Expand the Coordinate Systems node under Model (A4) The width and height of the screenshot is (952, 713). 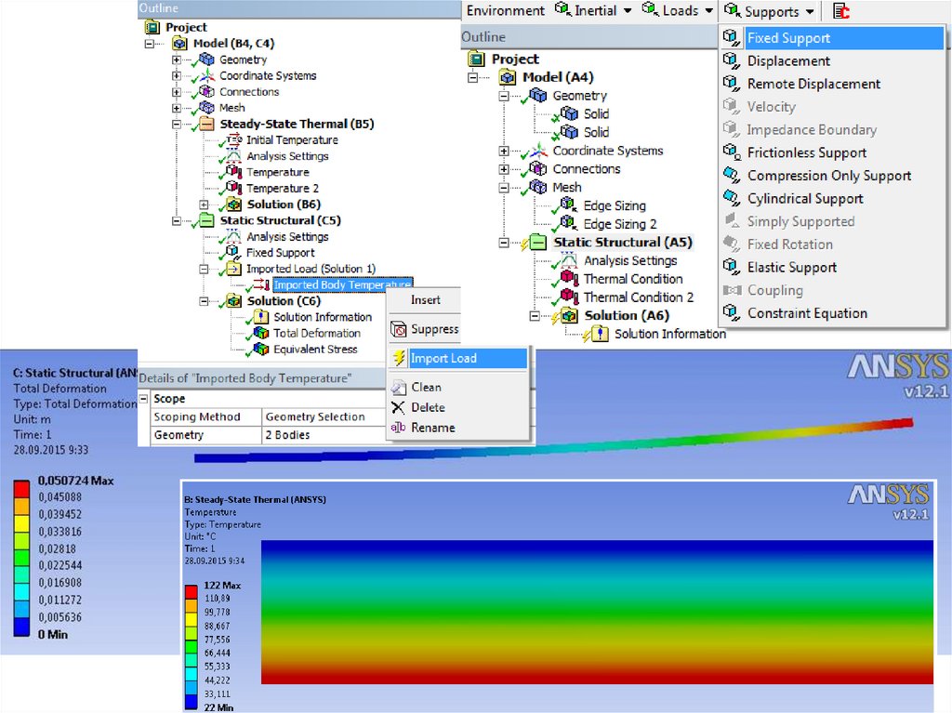[504, 151]
